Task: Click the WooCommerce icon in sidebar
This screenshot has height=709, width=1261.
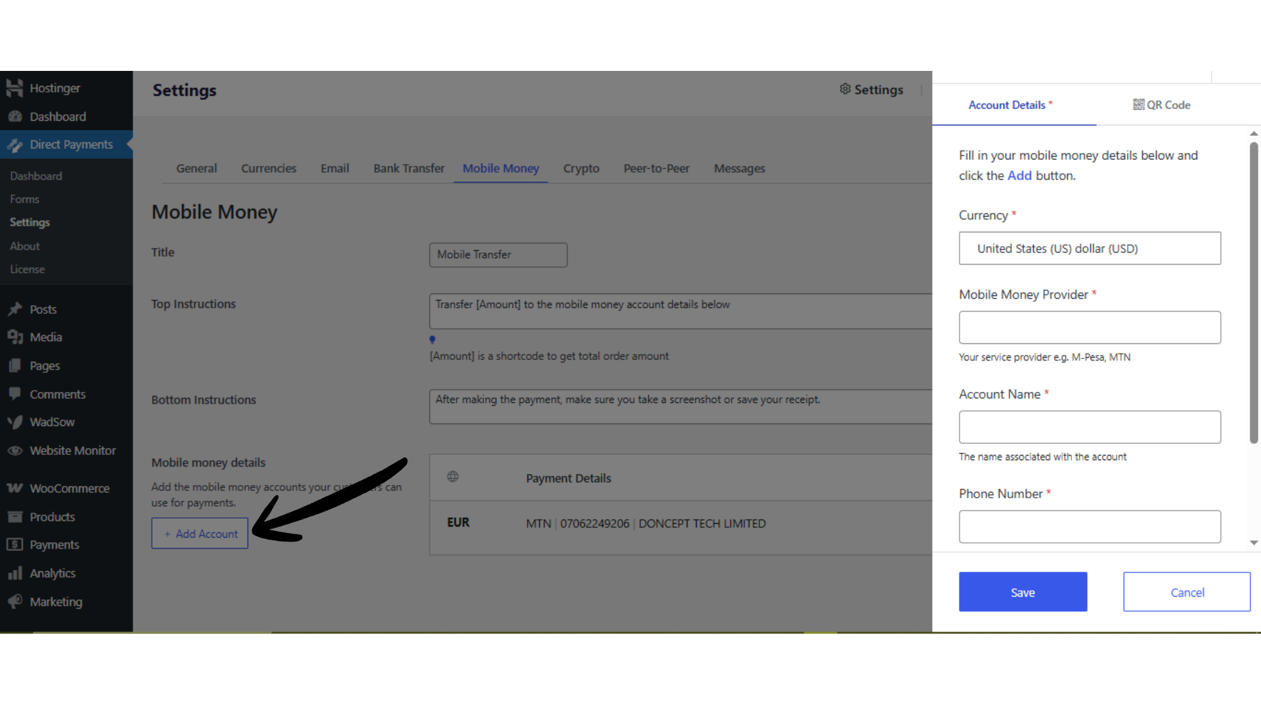Action: [15, 488]
